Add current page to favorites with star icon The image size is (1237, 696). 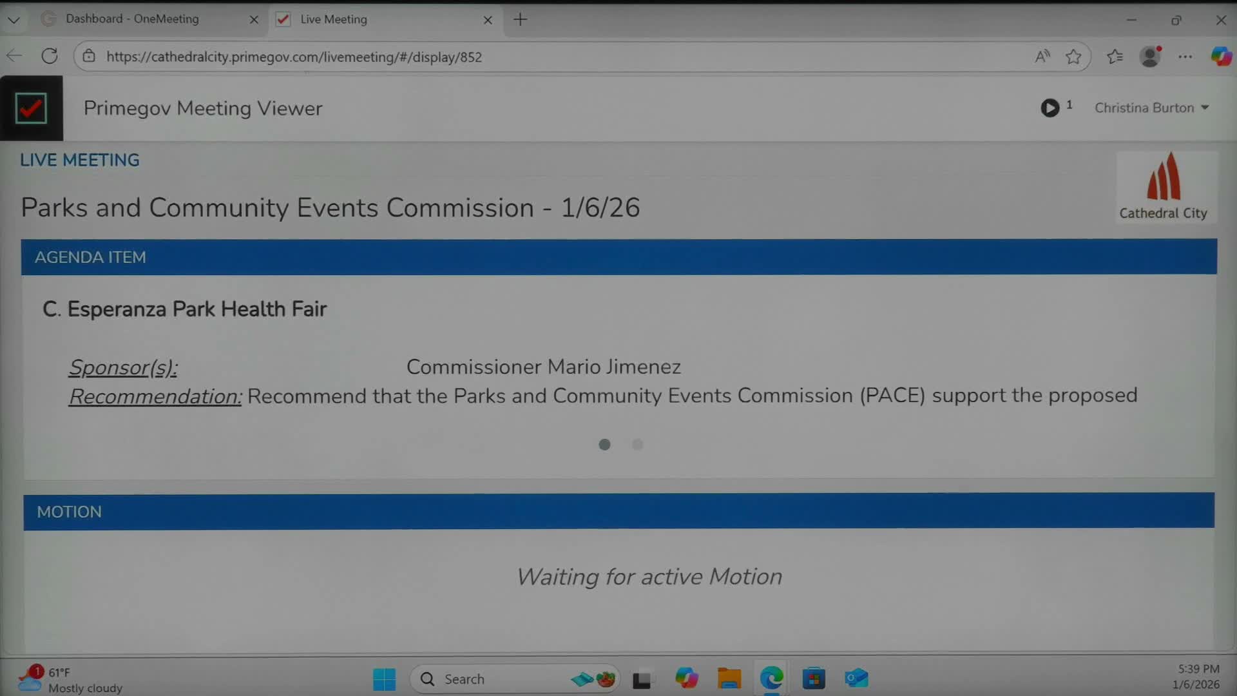pyautogui.click(x=1073, y=56)
